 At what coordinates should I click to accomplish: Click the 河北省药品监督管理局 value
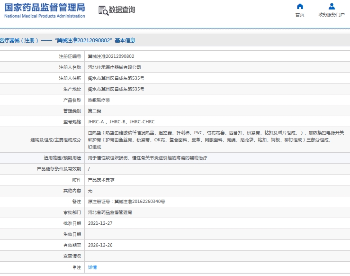coord(110,212)
